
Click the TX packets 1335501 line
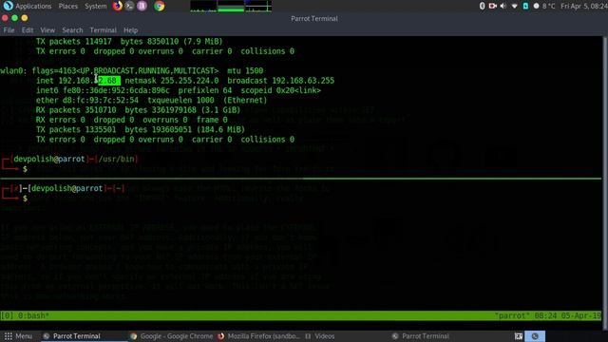(141, 129)
